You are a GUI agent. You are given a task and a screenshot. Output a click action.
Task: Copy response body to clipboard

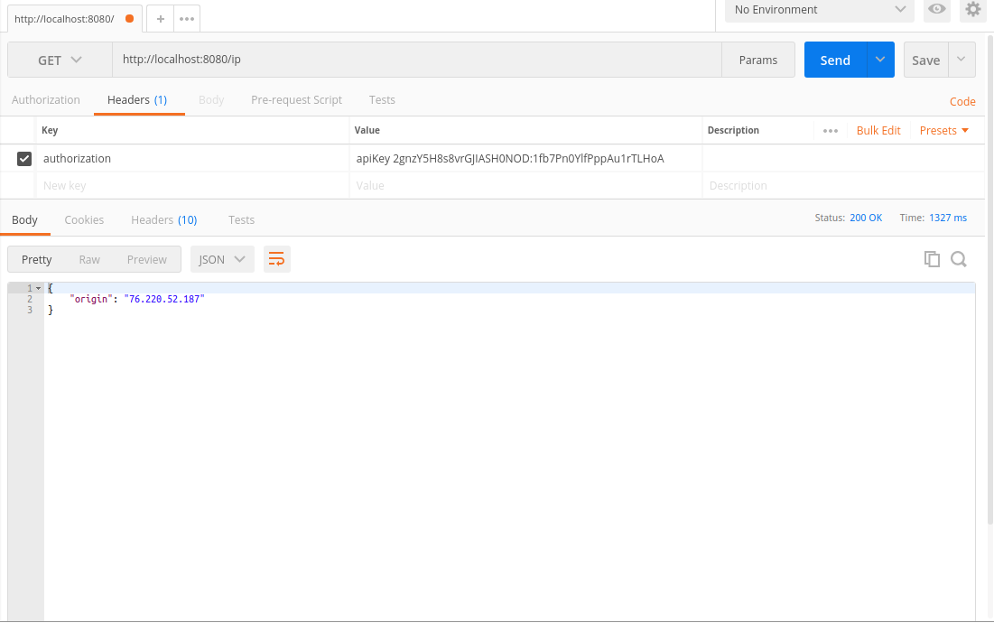tap(932, 259)
